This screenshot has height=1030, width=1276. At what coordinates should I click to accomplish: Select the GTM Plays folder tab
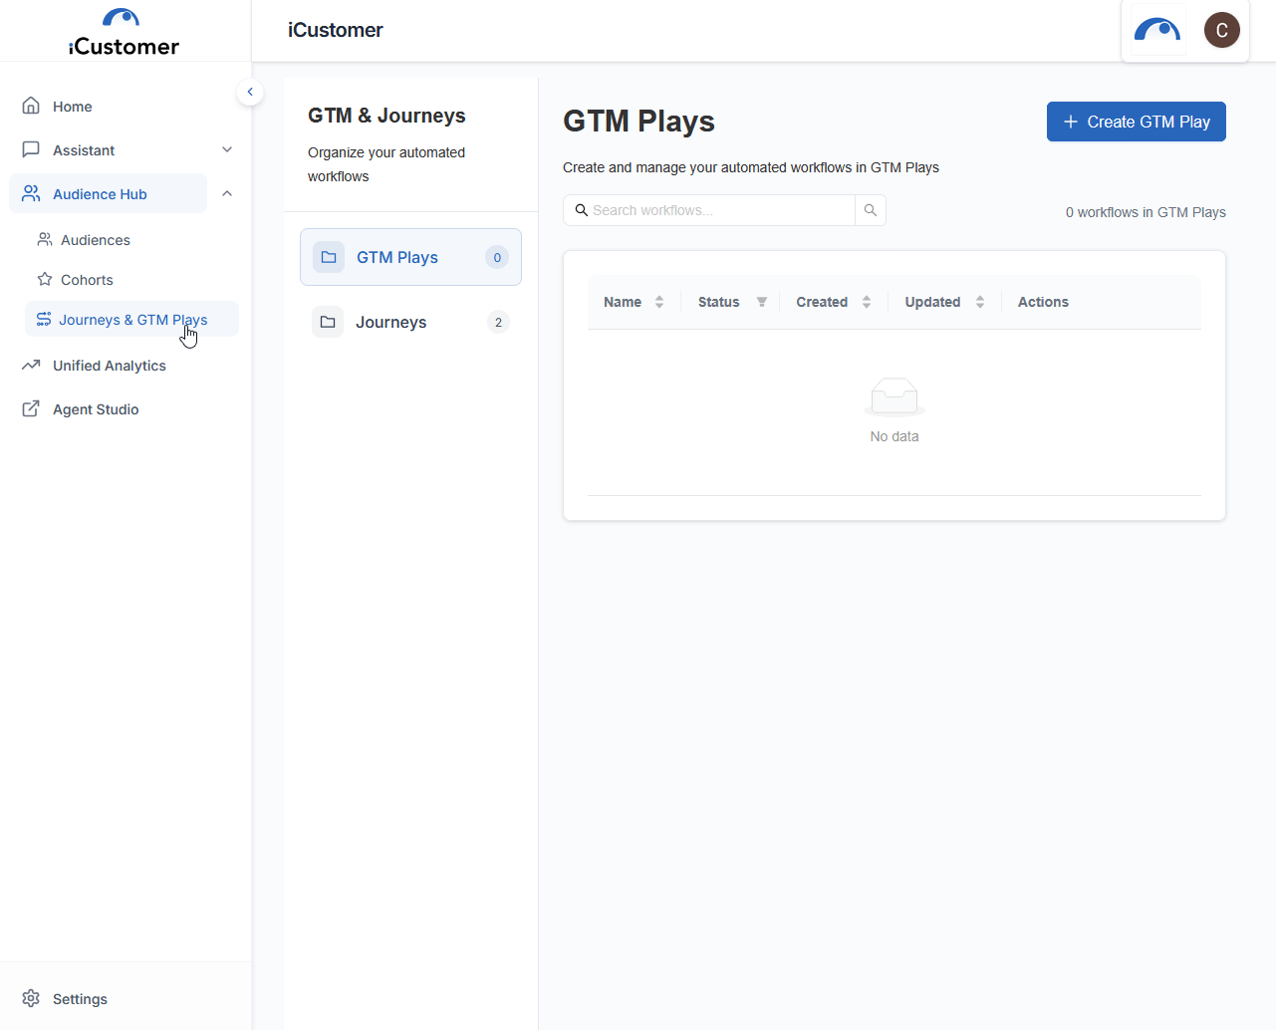click(x=410, y=257)
